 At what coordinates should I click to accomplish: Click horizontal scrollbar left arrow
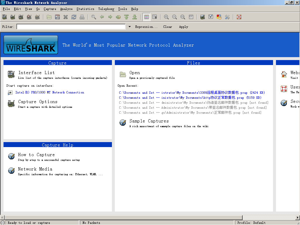2,218
